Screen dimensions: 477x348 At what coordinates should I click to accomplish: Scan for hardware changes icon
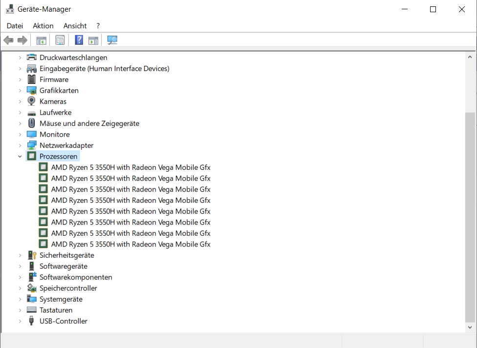pos(112,40)
